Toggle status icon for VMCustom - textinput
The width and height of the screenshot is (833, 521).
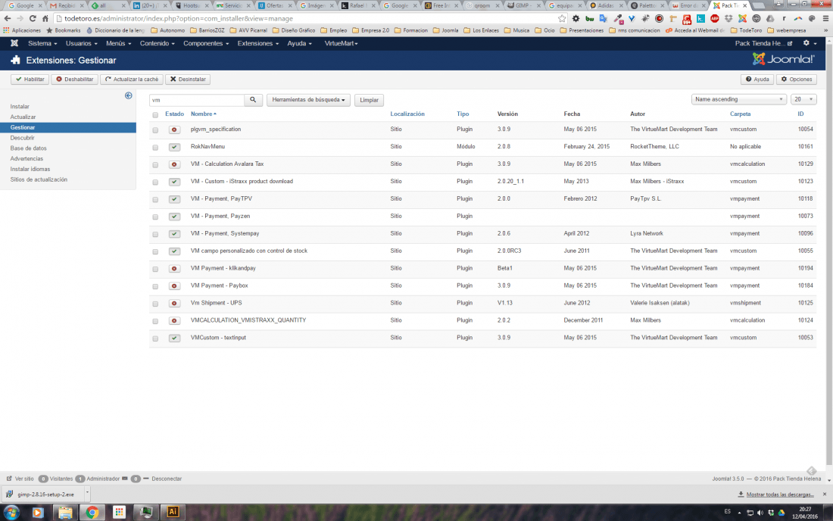tap(174, 338)
